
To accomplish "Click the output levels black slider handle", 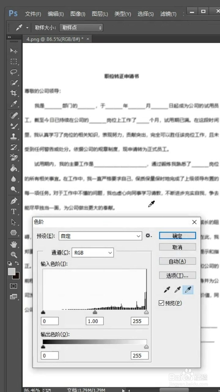I will [43, 347].
